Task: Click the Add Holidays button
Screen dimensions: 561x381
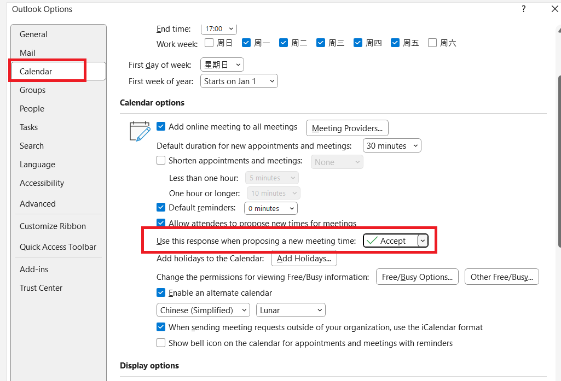Action: [304, 259]
